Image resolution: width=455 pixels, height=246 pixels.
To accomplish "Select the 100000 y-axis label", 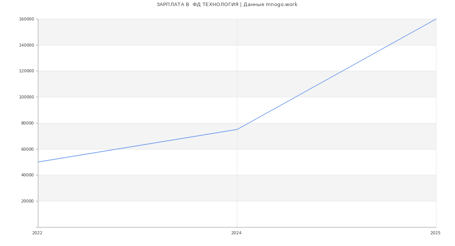I will pos(27,97).
